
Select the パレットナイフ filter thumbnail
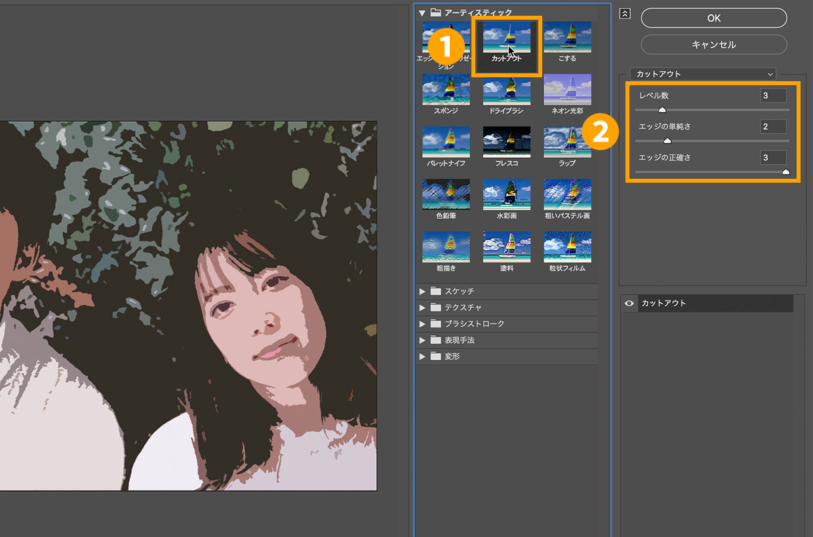446,142
